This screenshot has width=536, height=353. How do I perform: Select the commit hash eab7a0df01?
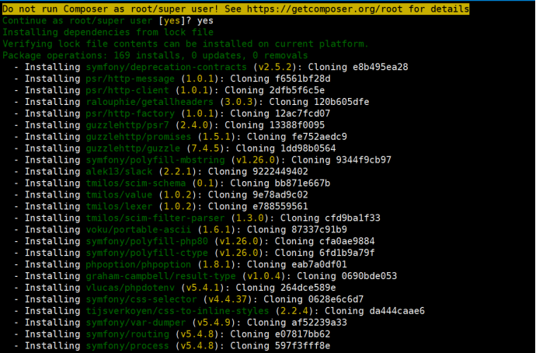[x=319, y=264]
